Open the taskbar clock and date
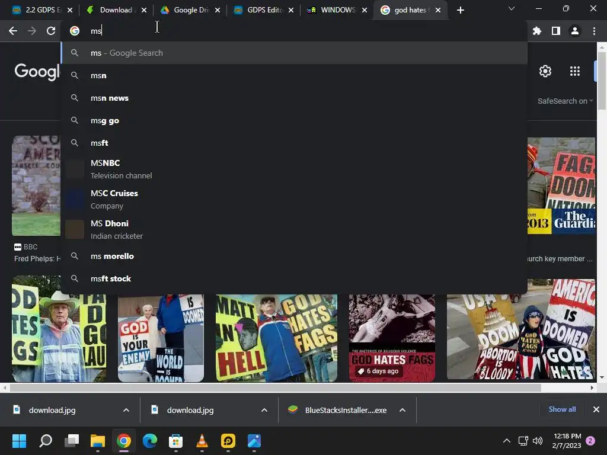 pos(567,441)
